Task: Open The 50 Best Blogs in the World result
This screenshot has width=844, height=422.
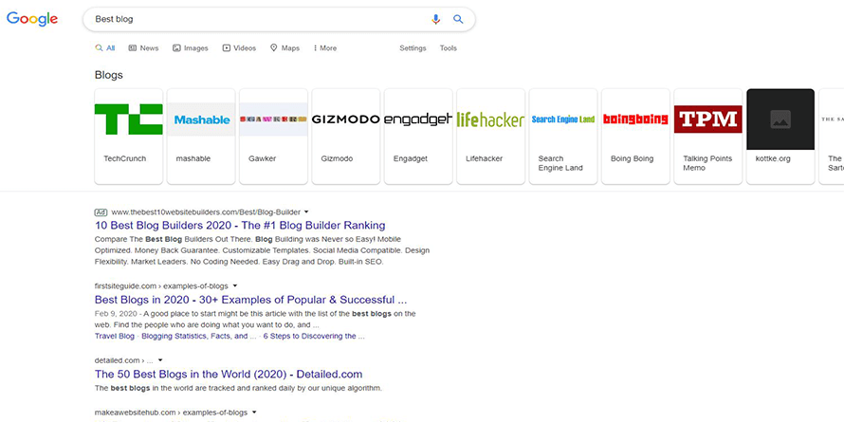Action: [229, 374]
